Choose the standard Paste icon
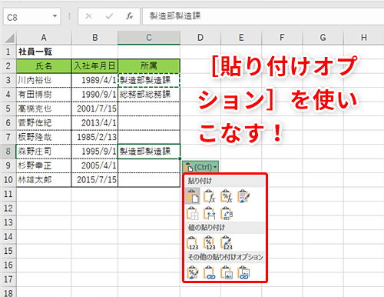Screen dimensions: 384x297 tap(193, 196)
